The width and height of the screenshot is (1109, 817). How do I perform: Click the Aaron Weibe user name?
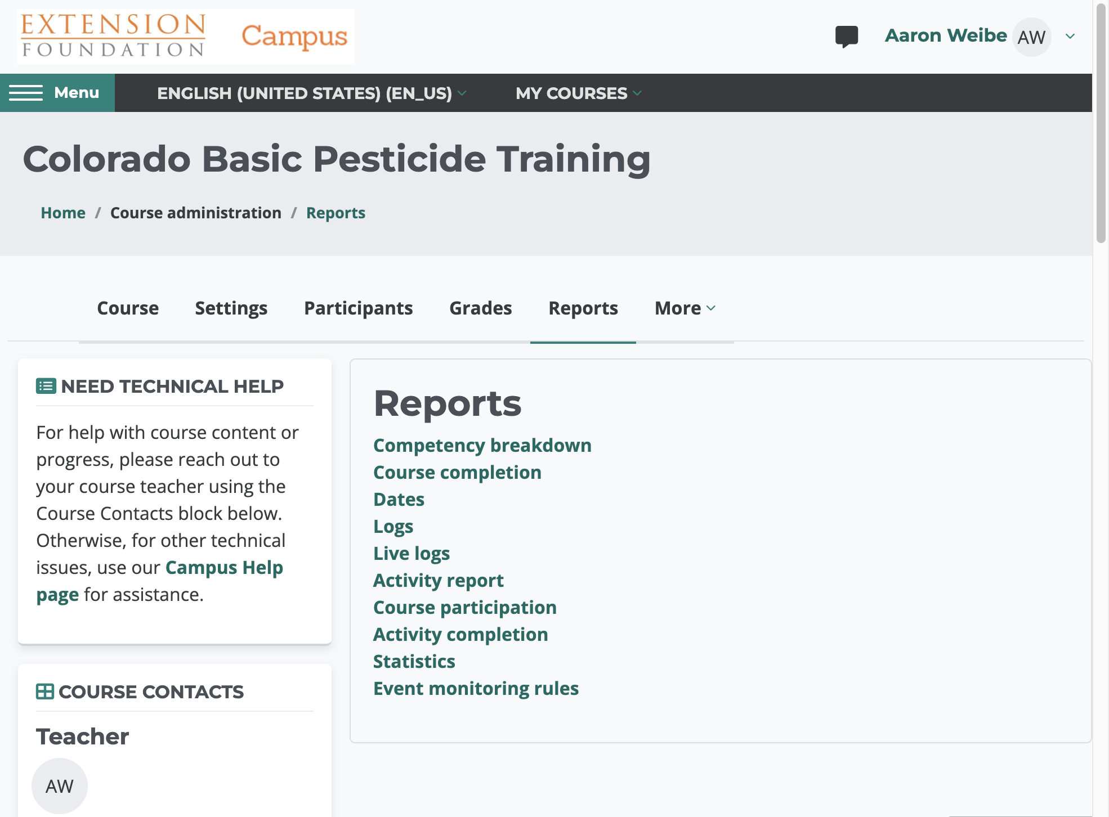point(946,35)
